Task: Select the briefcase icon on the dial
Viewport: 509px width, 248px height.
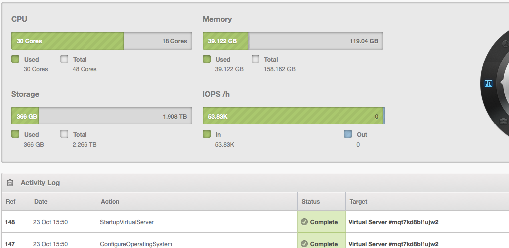Action: (x=504, y=121)
